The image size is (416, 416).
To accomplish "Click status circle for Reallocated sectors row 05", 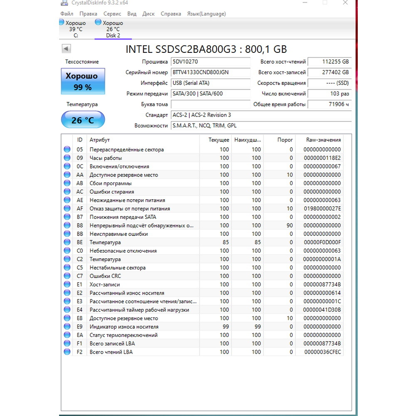I will click(x=67, y=149).
